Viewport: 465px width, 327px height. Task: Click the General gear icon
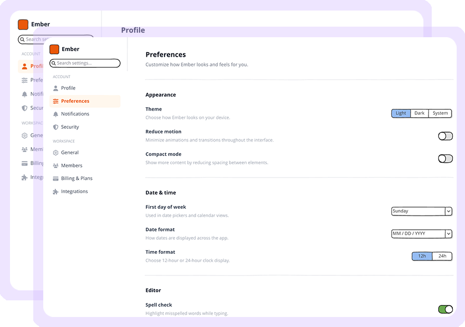pos(55,153)
